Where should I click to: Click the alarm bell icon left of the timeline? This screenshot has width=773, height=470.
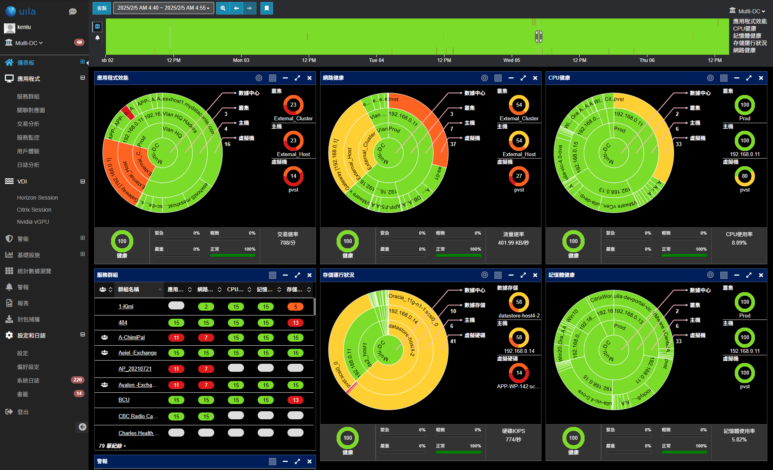pos(97,38)
